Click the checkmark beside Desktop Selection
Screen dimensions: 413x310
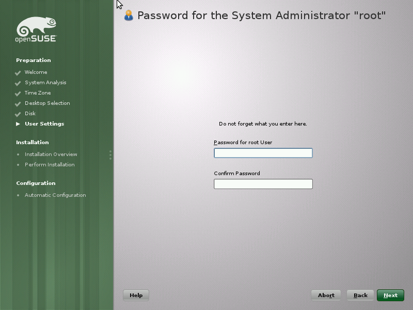point(18,104)
